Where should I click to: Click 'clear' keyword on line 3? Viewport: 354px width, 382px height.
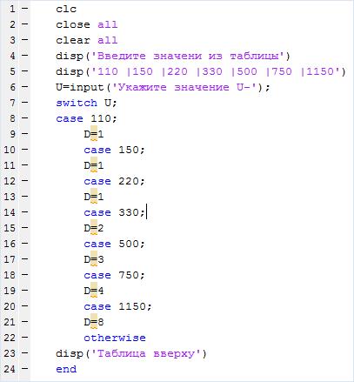click(x=73, y=40)
